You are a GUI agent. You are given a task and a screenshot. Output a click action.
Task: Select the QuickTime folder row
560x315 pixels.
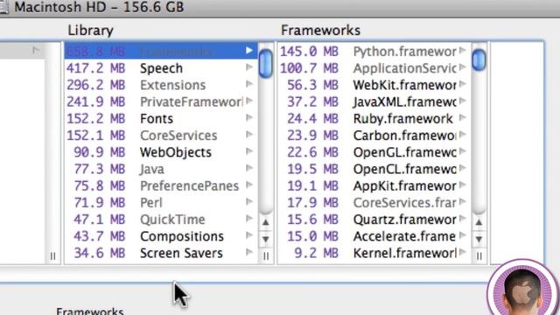coord(161,220)
